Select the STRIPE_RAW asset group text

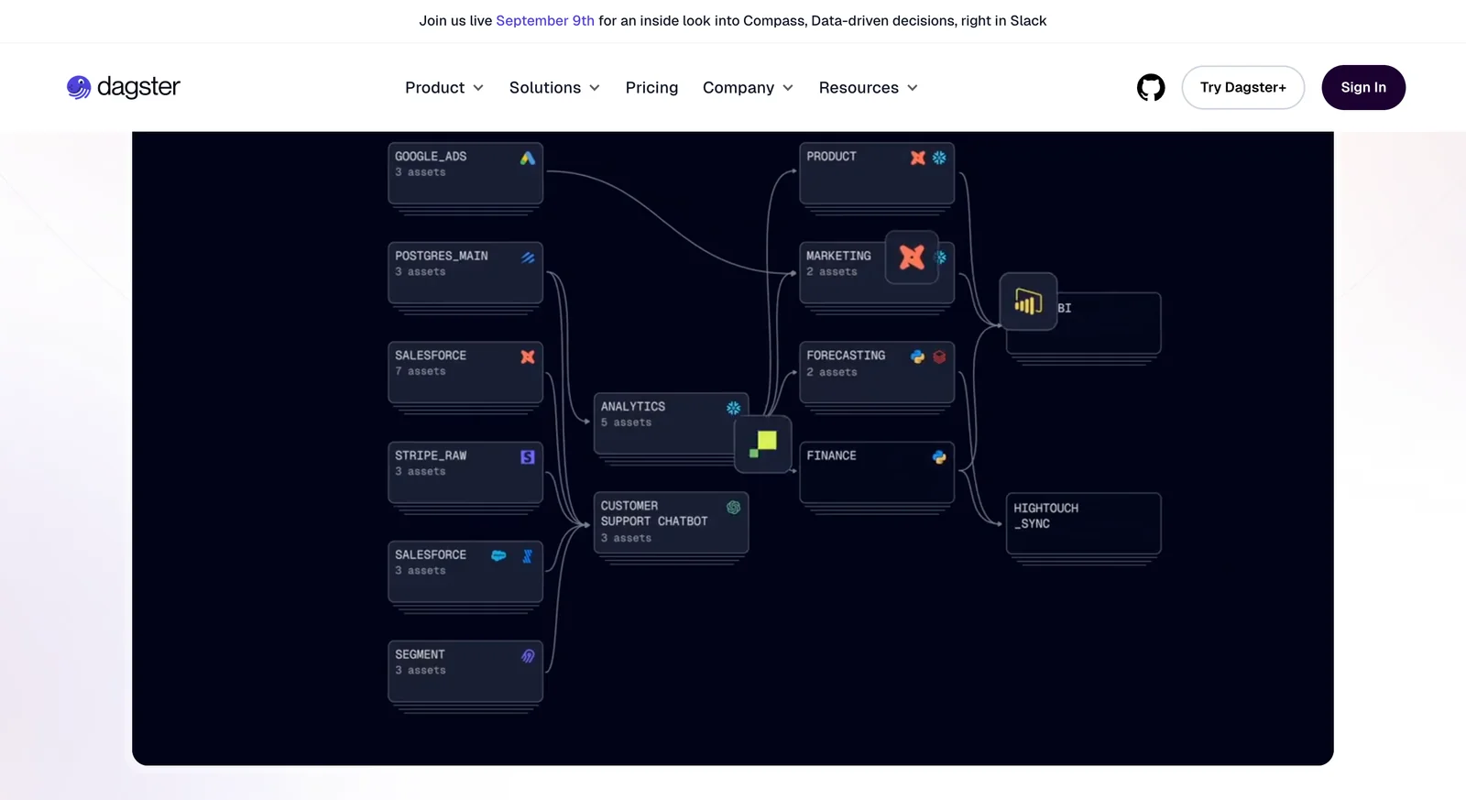point(431,455)
